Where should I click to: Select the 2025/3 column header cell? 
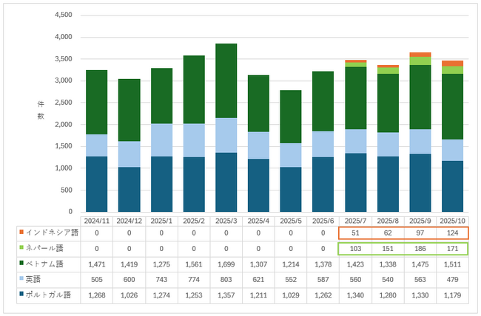226,221
